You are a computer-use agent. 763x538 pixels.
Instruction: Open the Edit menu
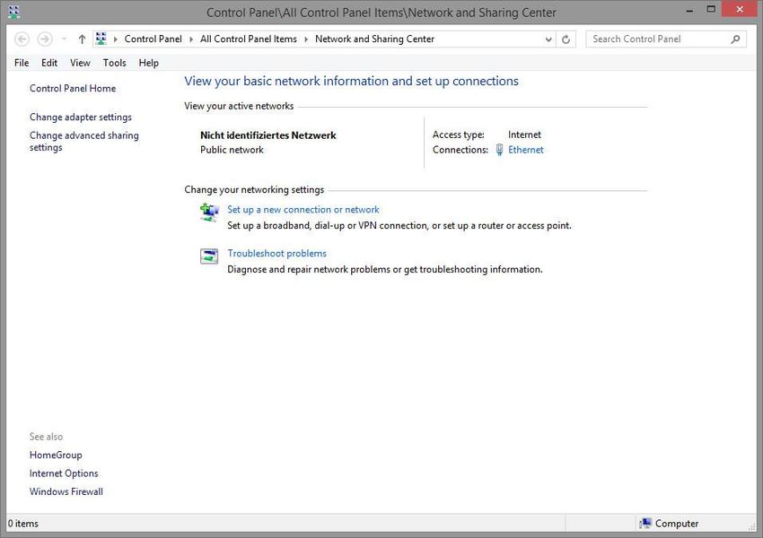(x=49, y=63)
